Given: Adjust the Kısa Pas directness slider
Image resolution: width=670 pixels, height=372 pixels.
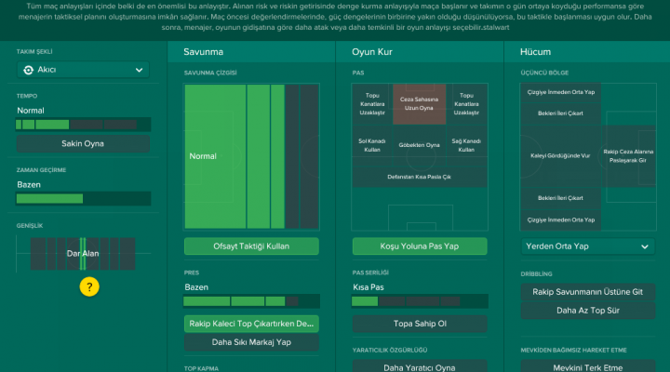Looking at the screenshot, I should (419, 301).
